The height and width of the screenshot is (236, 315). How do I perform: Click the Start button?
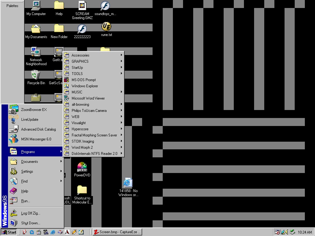pyautogui.click(x=9, y=232)
